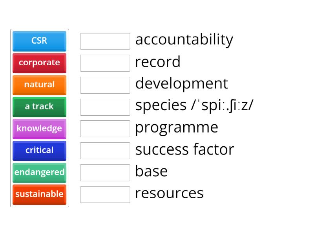Click the blank box next to 'programme'
This screenshot has height=236, width=314.
105,129
